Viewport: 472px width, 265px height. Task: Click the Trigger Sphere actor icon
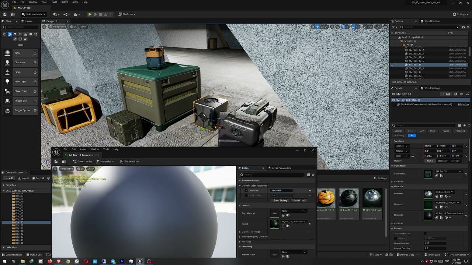[7, 110]
